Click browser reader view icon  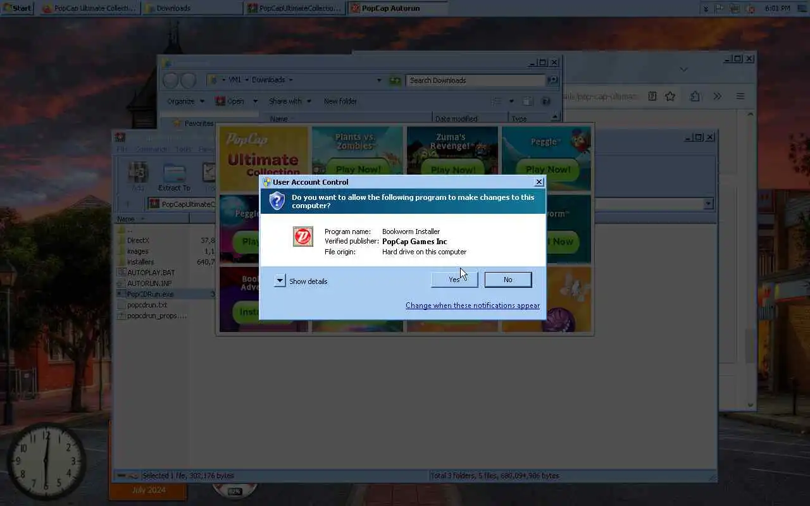click(x=652, y=96)
